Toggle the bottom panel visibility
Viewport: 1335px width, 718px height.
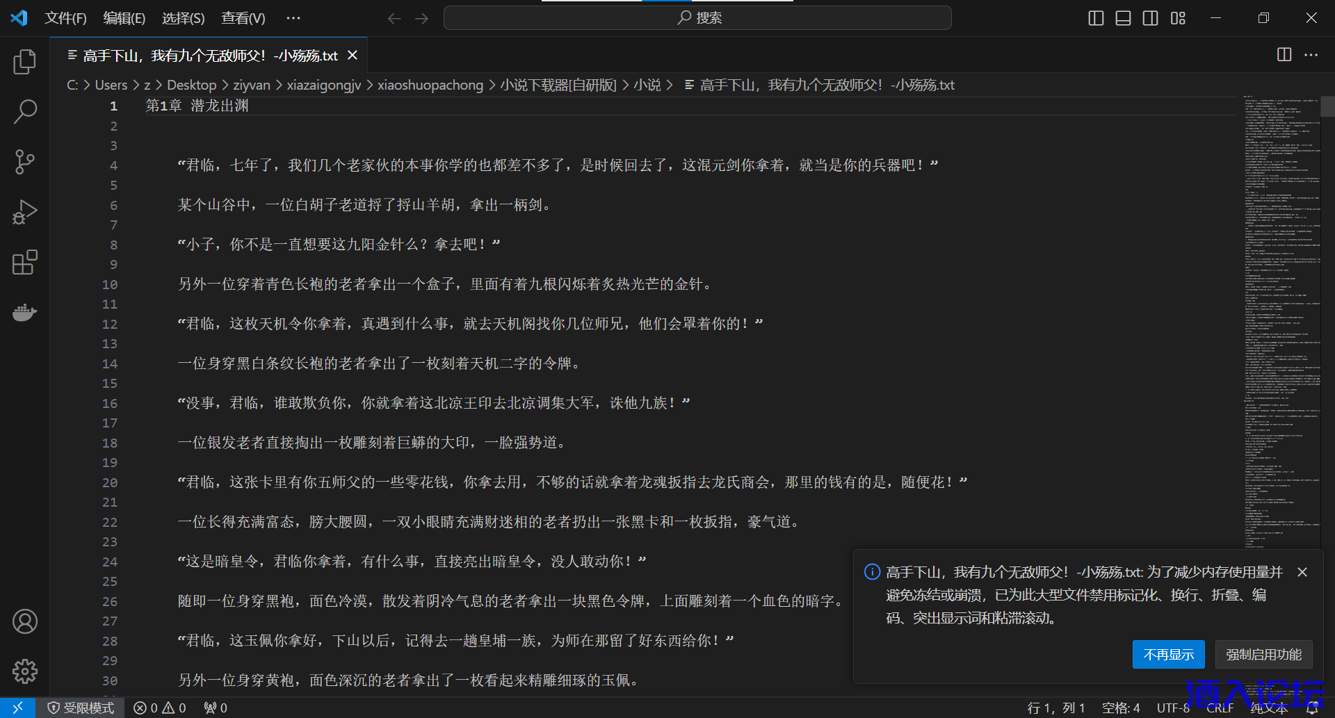tap(1123, 18)
